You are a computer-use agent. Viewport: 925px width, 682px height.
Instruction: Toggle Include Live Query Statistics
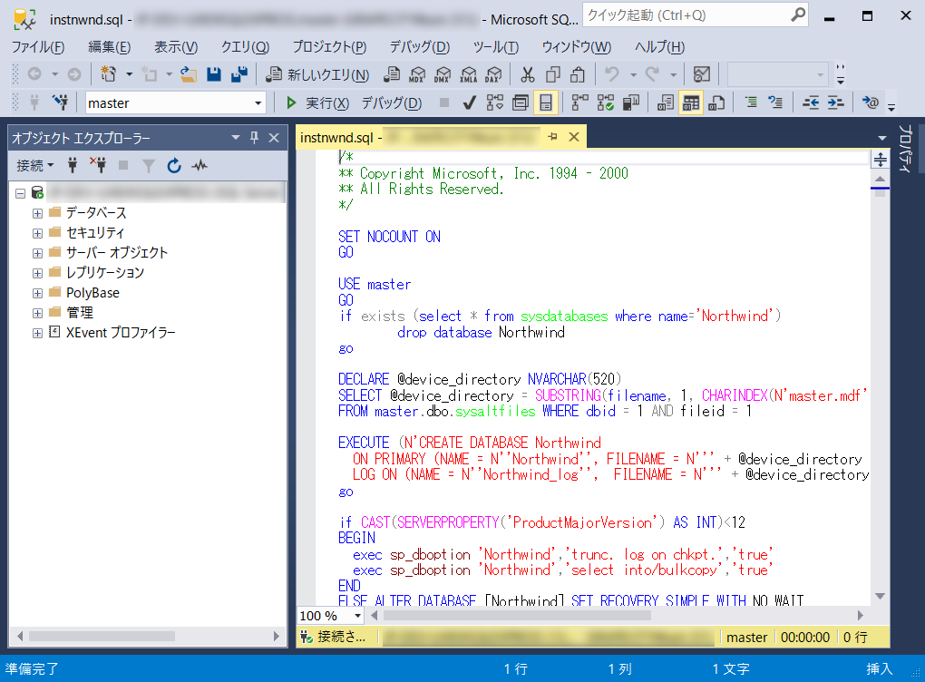click(605, 103)
